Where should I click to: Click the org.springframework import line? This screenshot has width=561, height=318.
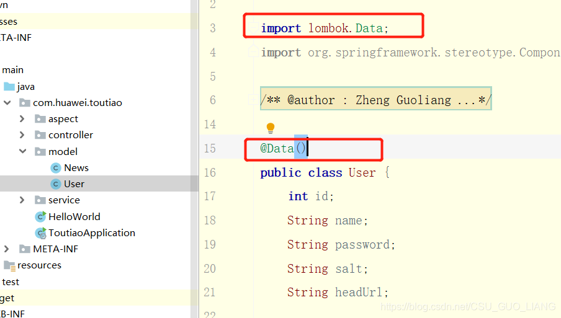(410, 53)
